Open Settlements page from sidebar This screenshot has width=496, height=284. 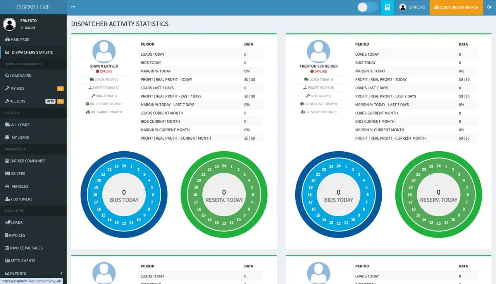(x=23, y=261)
